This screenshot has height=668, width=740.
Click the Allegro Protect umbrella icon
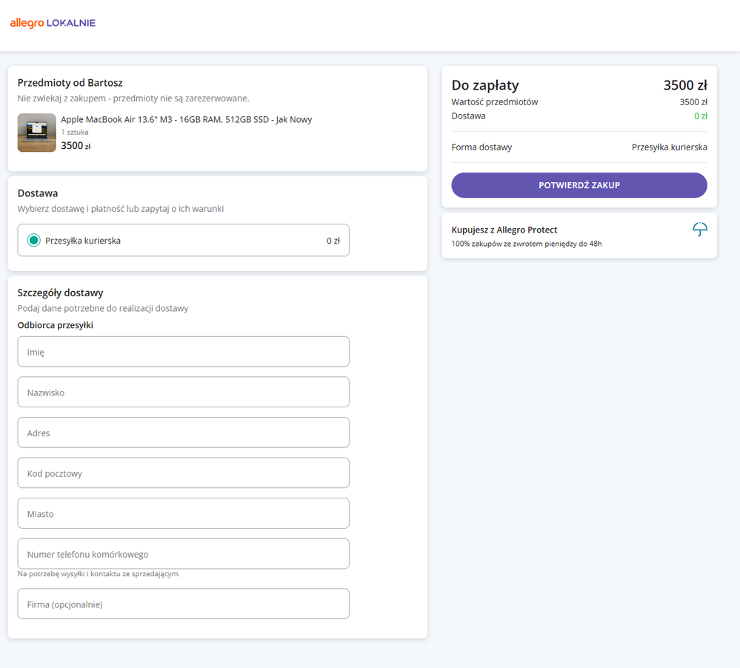point(700,230)
